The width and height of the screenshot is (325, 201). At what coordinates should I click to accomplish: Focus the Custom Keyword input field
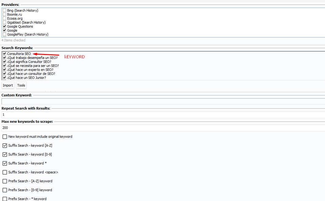[x=163, y=101]
